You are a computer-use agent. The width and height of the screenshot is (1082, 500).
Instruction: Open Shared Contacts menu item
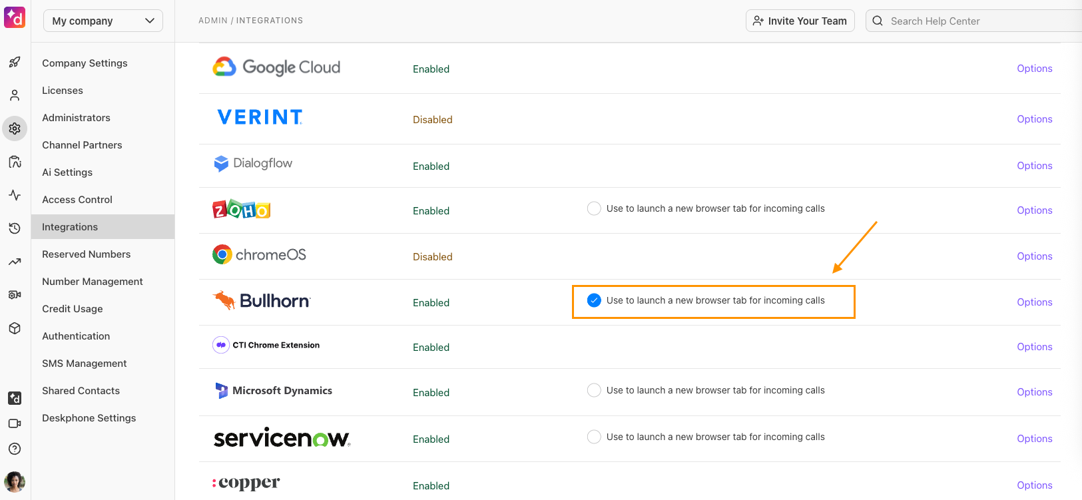(103, 391)
